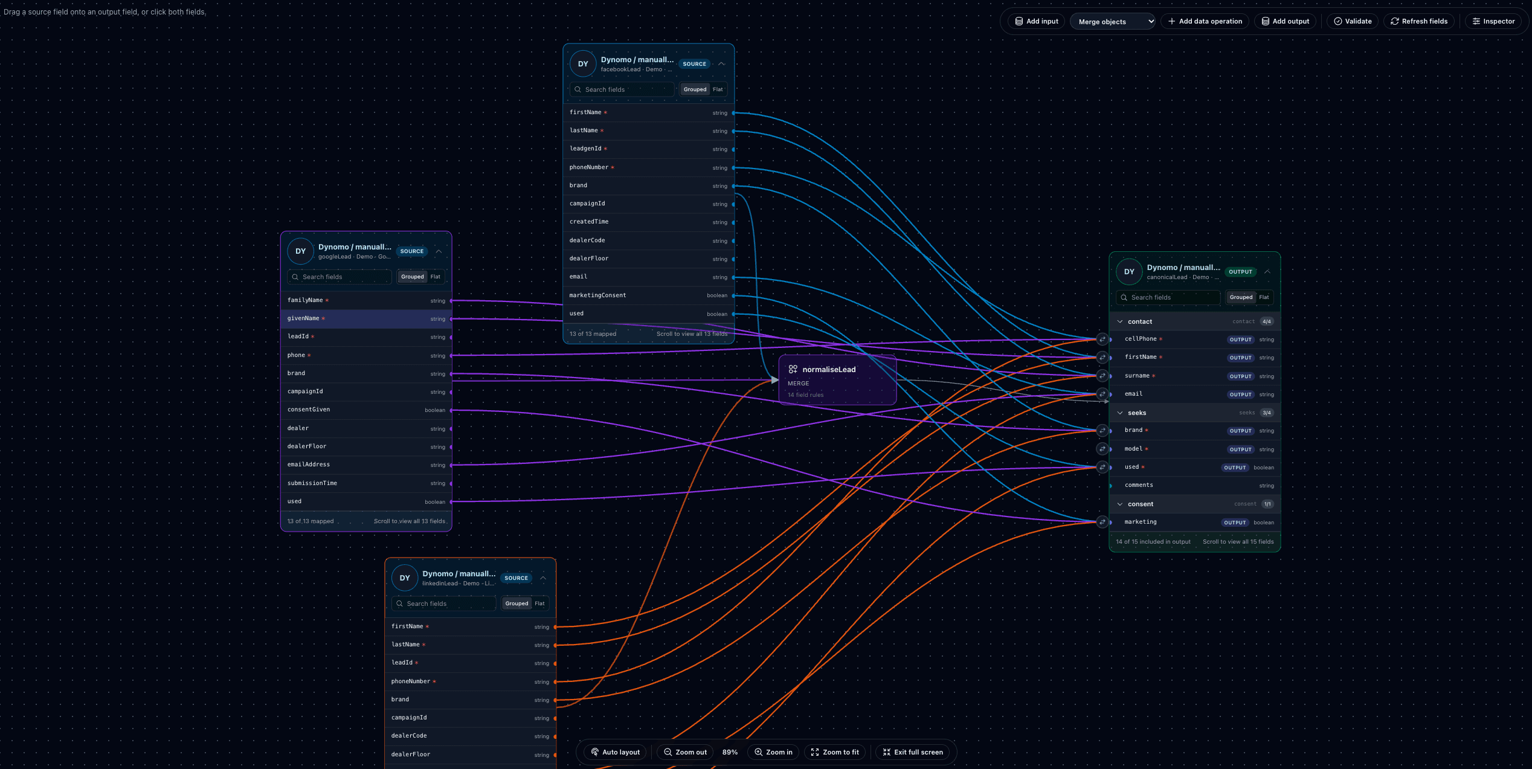Click the DY avatar on canonicalLead card

click(1129, 272)
